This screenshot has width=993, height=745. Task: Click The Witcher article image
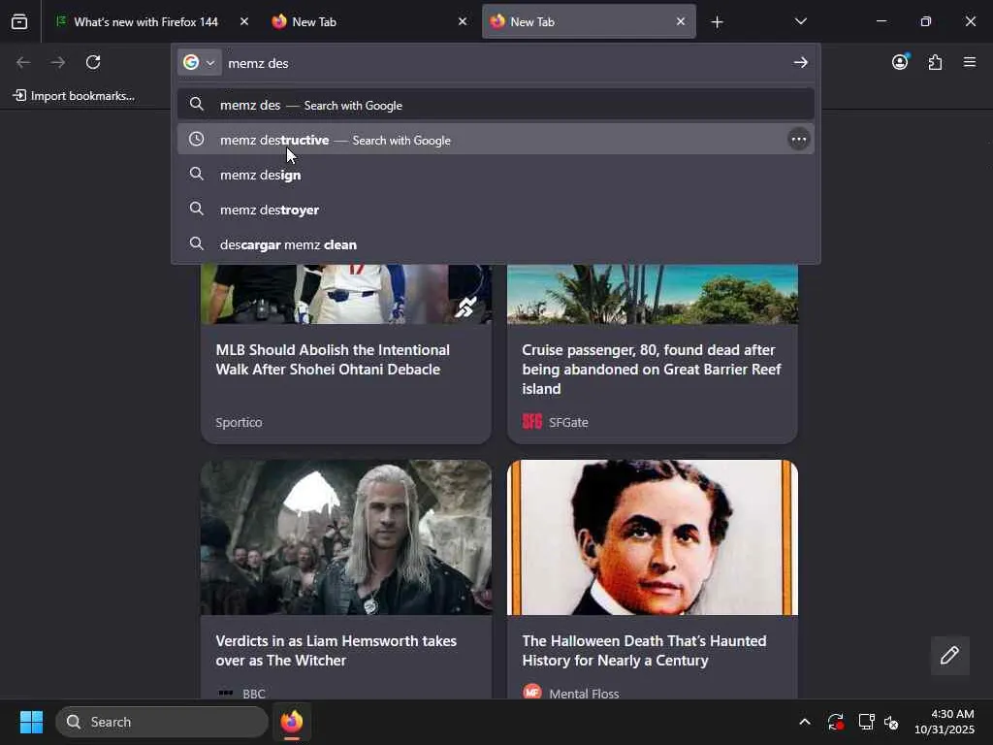[x=346, y=537]
